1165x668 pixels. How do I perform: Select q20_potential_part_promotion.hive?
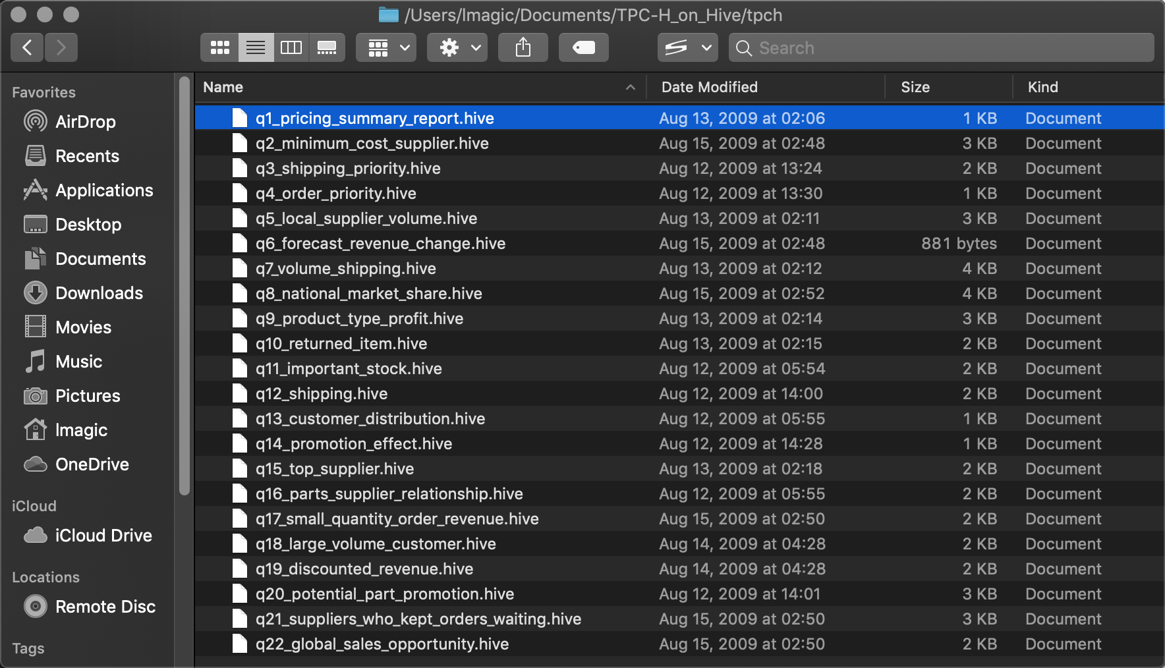679,594
